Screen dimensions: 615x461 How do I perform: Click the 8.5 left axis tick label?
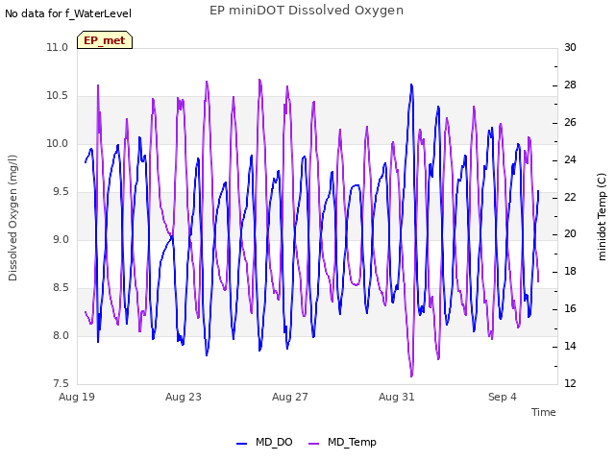[61, 288]
